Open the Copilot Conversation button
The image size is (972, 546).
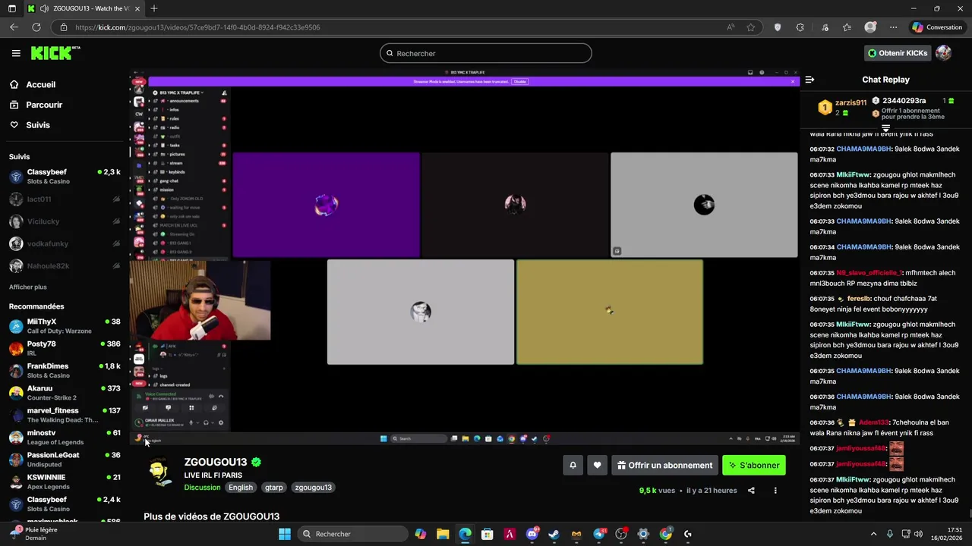[937, 27]
